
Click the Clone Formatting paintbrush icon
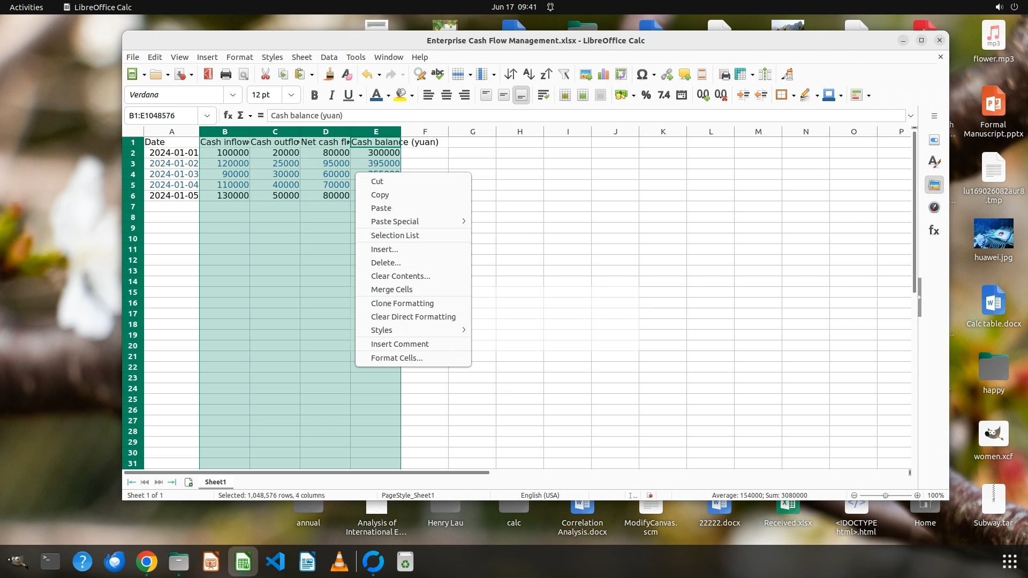pos(329,74)
